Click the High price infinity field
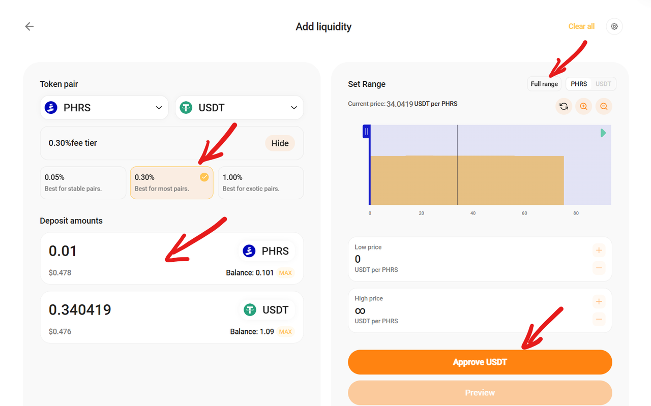 click(x=360, y=310)
